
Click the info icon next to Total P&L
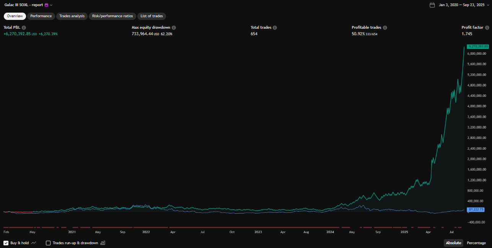coord(24,28)
